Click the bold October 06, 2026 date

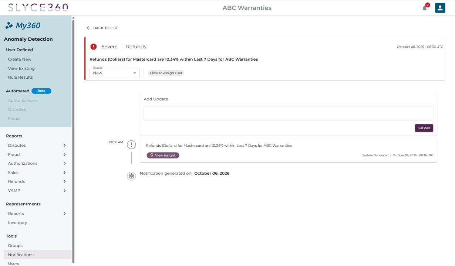pos(212,173)
